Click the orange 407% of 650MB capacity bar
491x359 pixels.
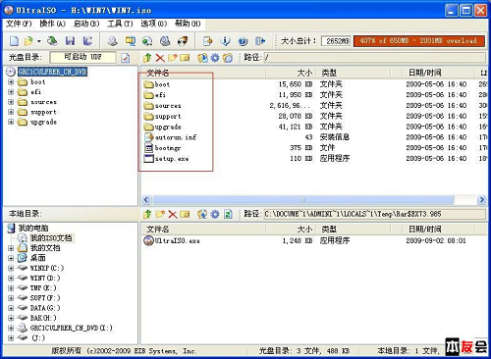pyautogui.click(x=419, y=41)
